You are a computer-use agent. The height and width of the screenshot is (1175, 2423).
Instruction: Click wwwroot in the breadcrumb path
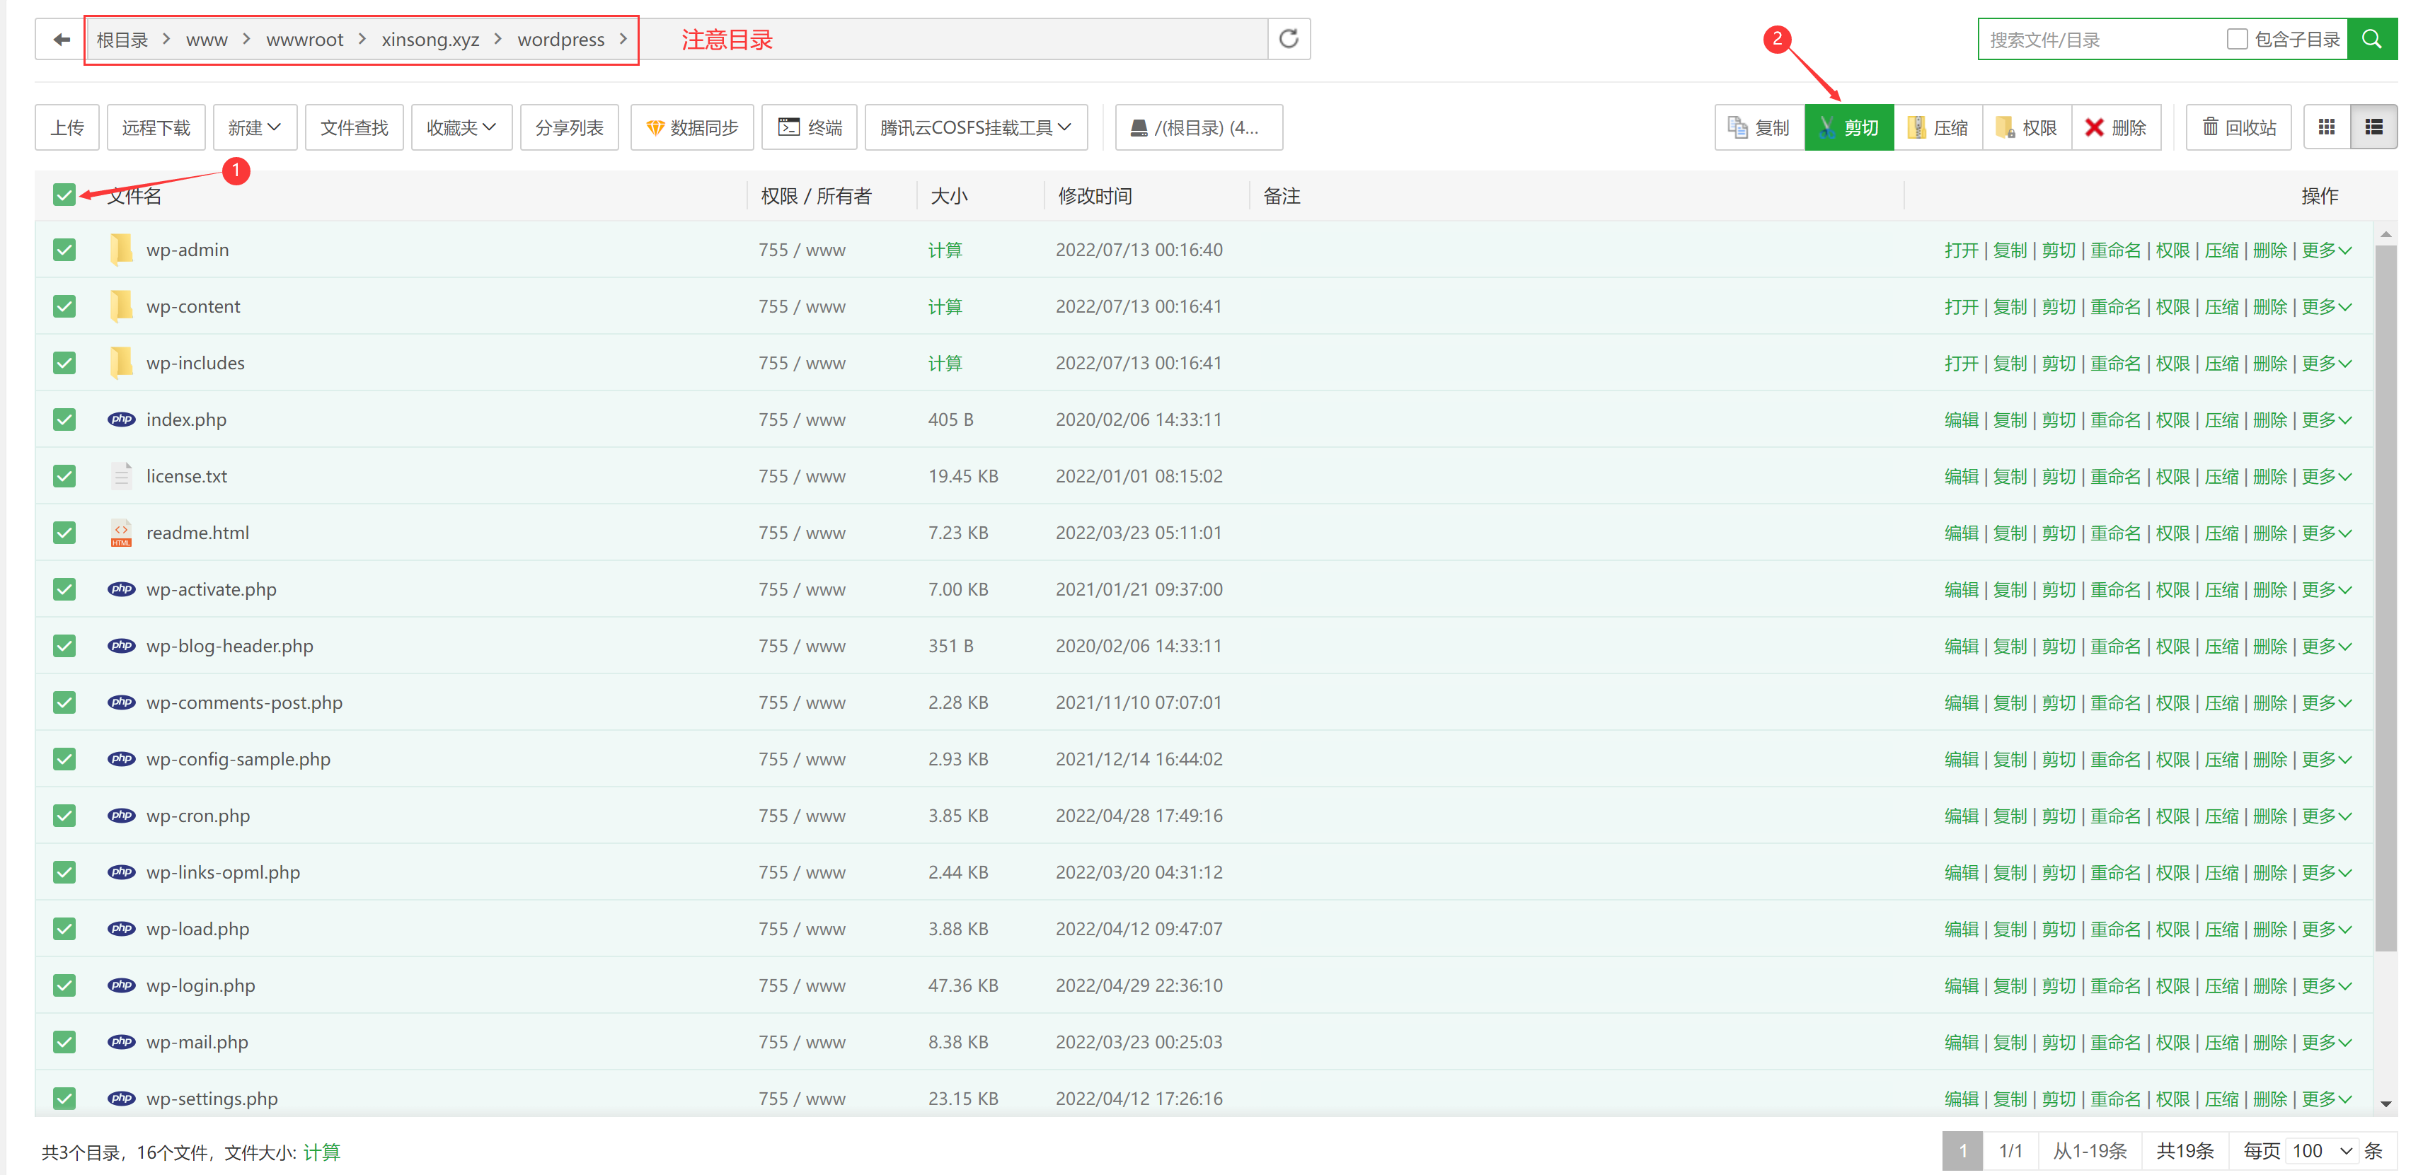point(304,40)
